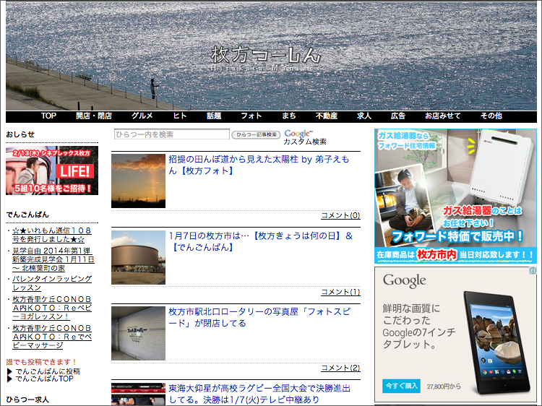The height and width of the screenshot is (406, 542).
Task: Open the その他 menu item
Action: (x=491, y=116)
